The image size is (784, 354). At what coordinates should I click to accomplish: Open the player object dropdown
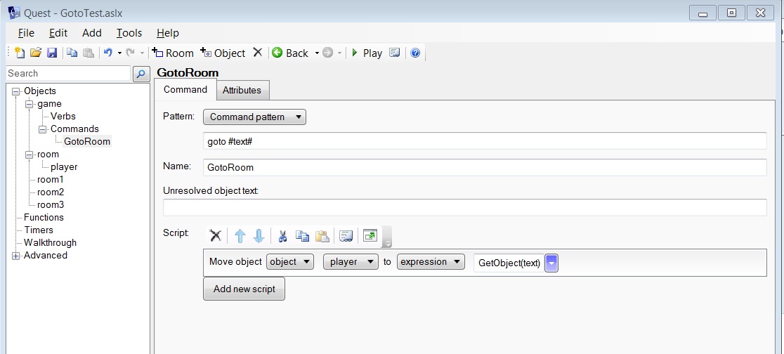[x=350, y=262]
